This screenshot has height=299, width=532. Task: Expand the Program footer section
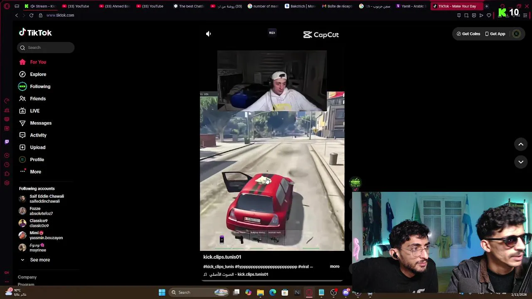pyautogui.click(x=26, y=284)
